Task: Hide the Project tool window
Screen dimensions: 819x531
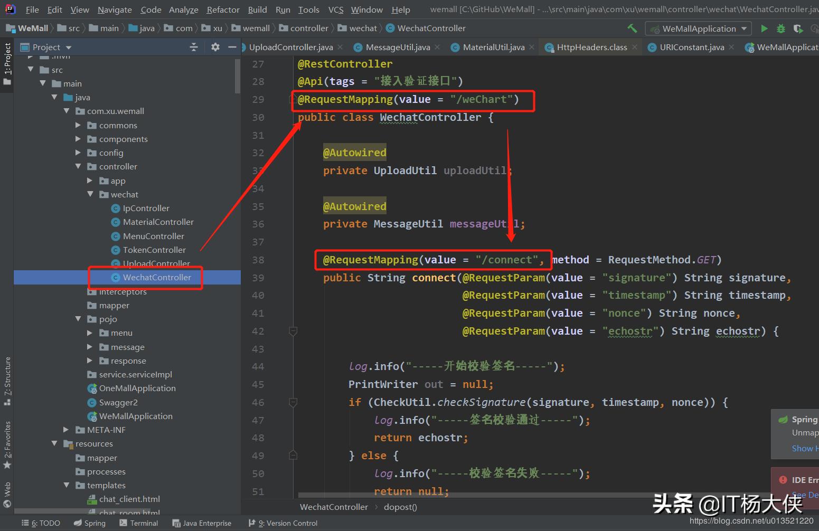Action: tap(232, 48)
